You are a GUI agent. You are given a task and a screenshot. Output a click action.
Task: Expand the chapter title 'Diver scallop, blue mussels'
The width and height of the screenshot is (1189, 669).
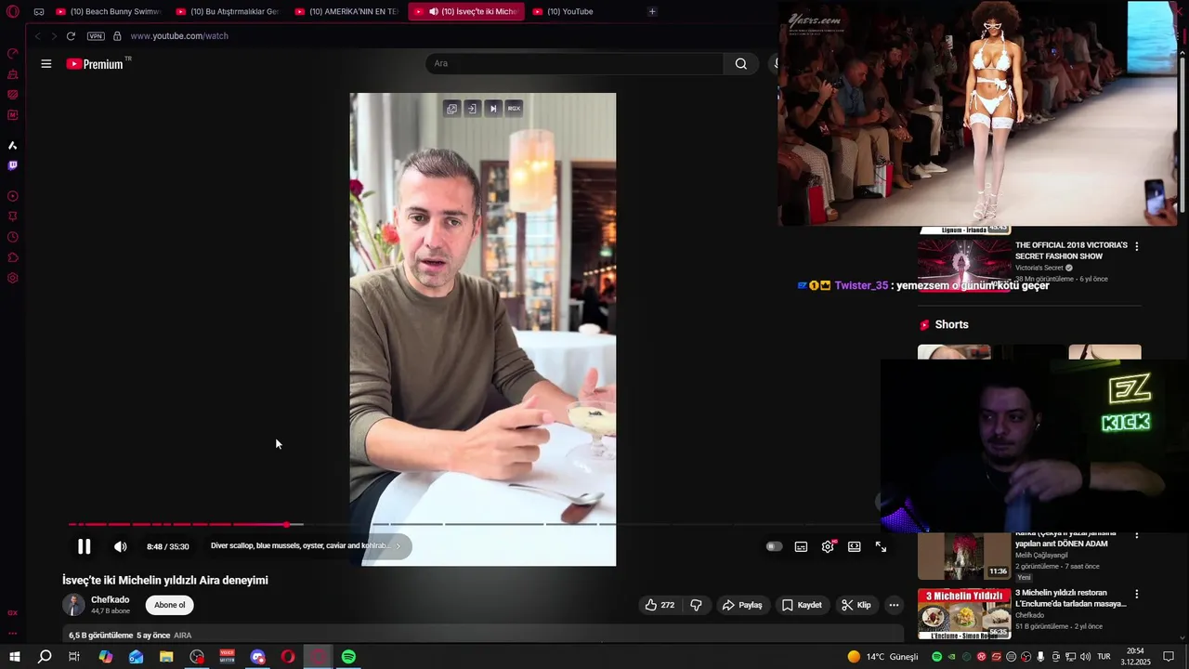[x=306, y=546]
